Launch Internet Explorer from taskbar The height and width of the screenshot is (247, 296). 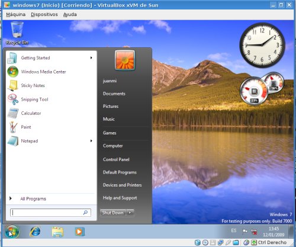[35, 232]
